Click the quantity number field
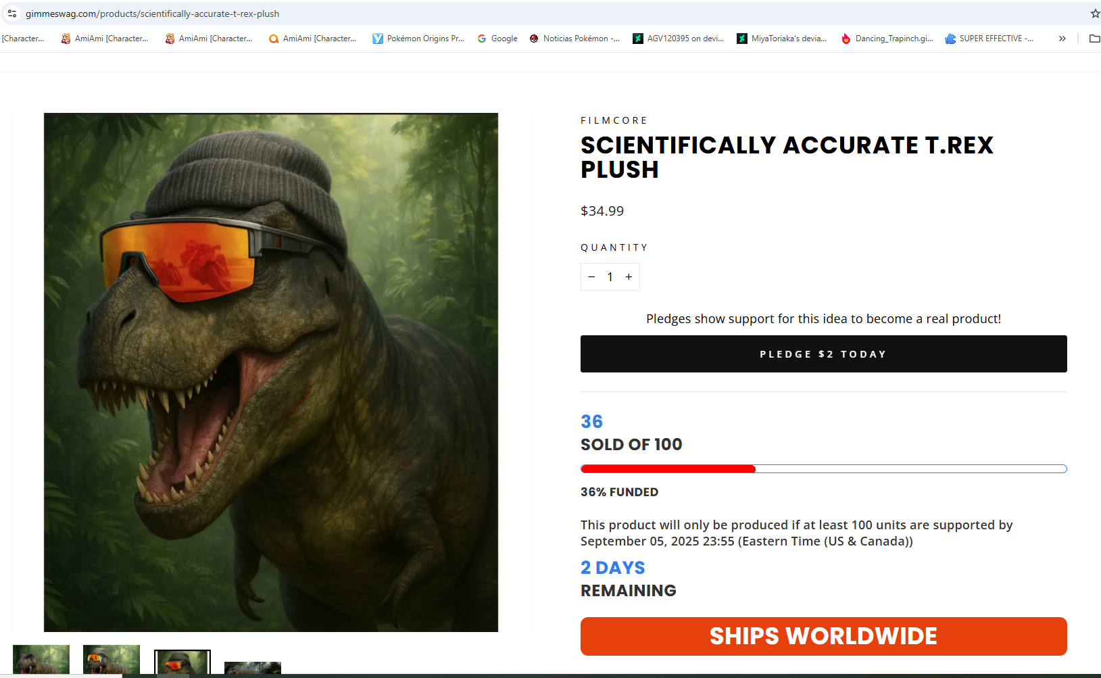 click(610, 277)
